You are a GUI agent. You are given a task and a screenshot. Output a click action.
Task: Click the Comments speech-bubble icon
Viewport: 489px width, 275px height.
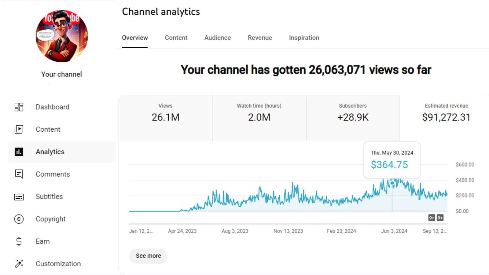click(x=19, y=174)
